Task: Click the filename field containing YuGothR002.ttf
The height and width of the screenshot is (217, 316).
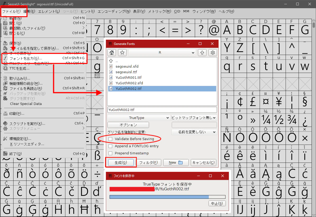Action: pos(162,110)
